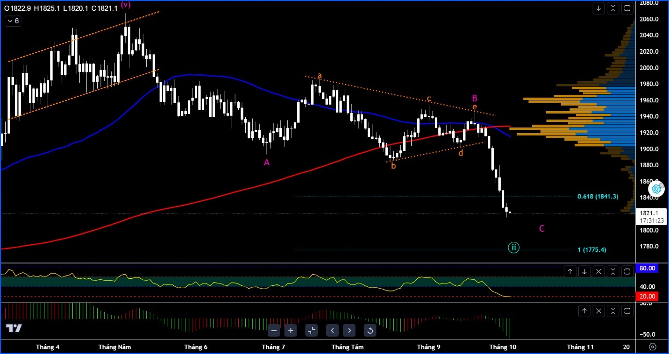
Task: Click the -50.0 histogram scale value
Action: point(648,334)
